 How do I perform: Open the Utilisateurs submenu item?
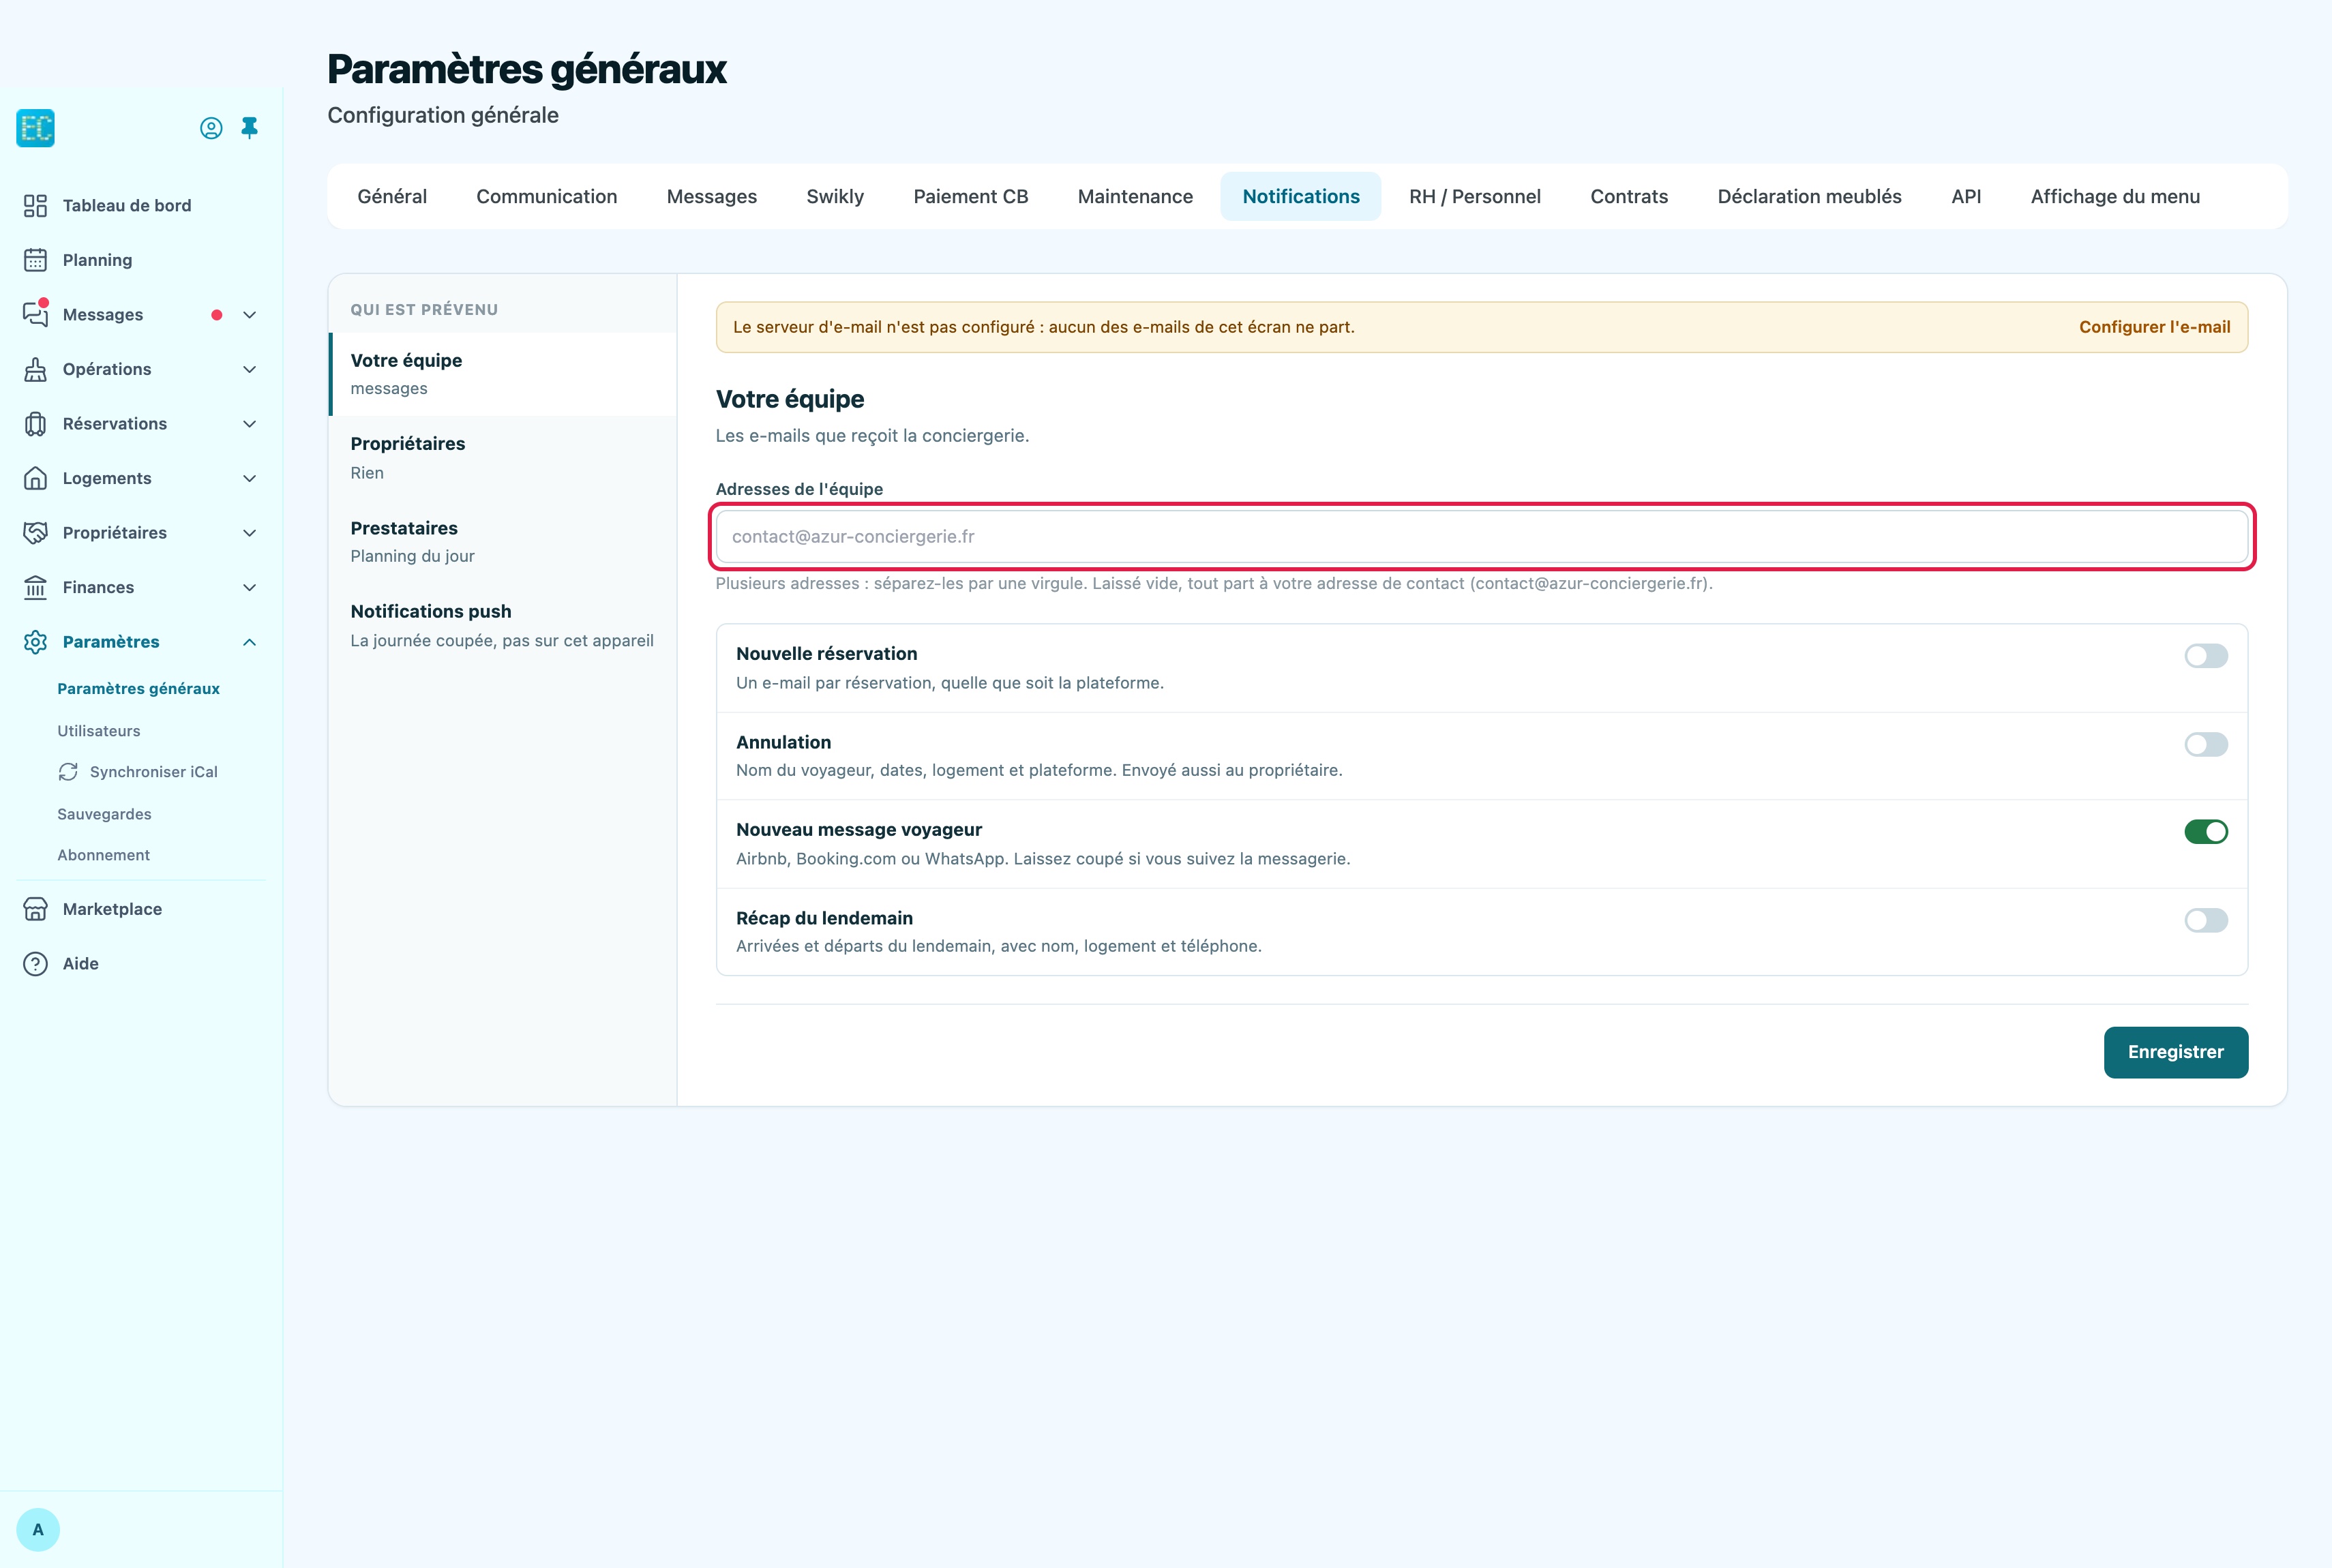[99, 731]
